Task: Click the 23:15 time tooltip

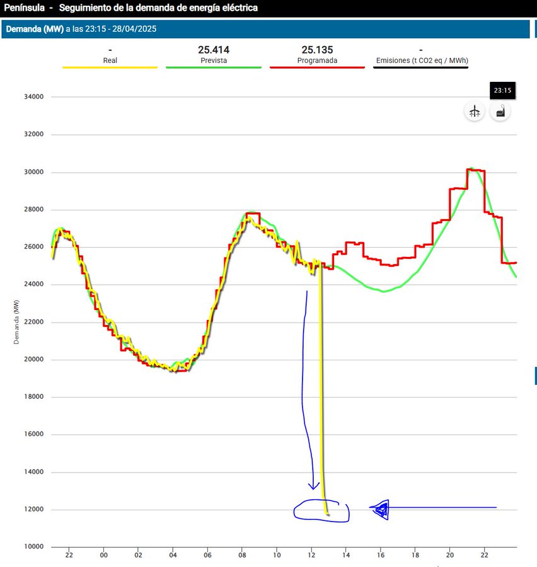Action: (502, 90)
